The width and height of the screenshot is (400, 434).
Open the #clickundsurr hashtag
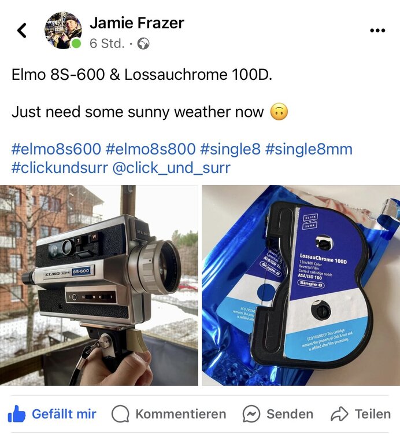[x=60, y=168]
